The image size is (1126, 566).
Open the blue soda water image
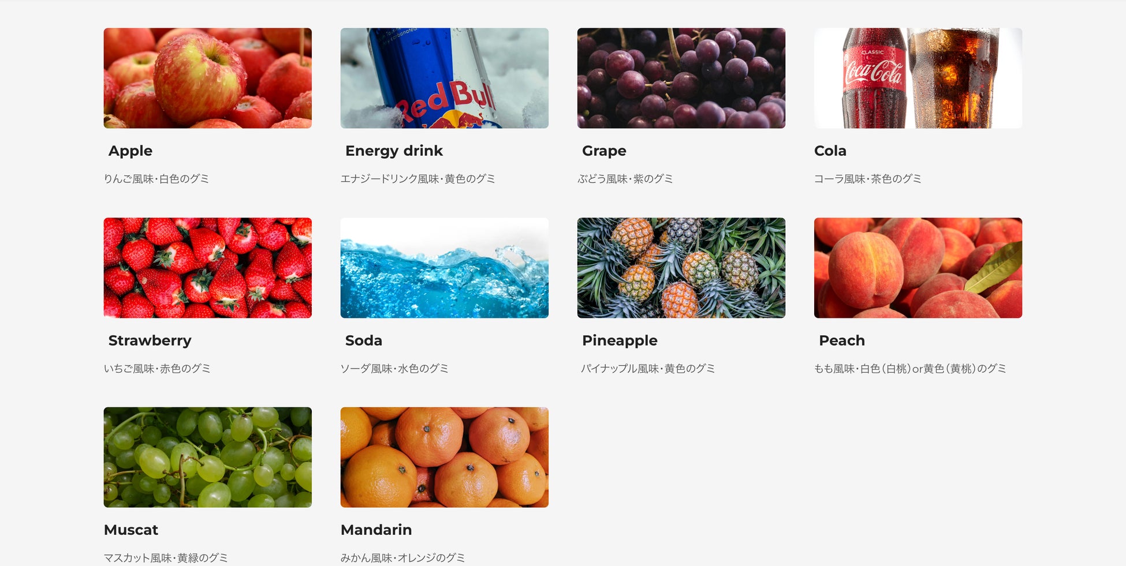444,268
